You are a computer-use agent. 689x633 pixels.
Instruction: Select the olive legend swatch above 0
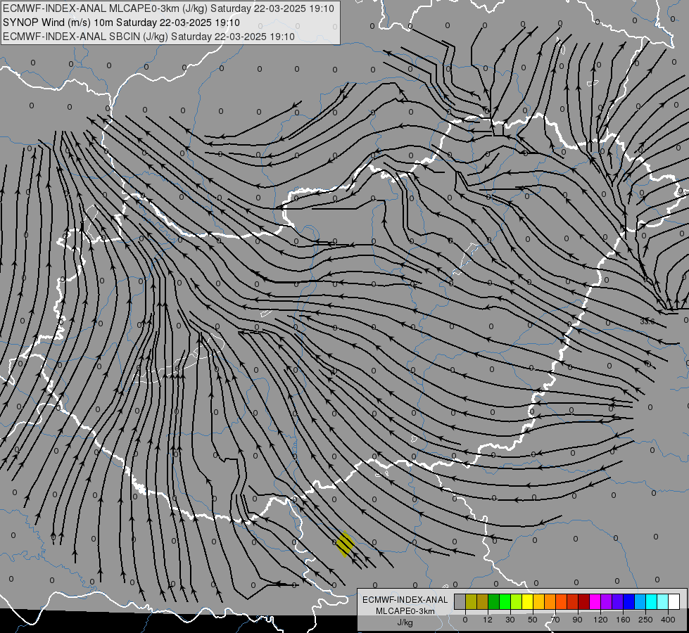[471, 602]
